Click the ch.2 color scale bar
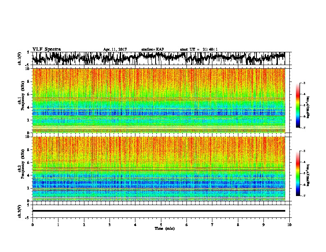Viewport: 326px width, 252px height. point(298,173)
